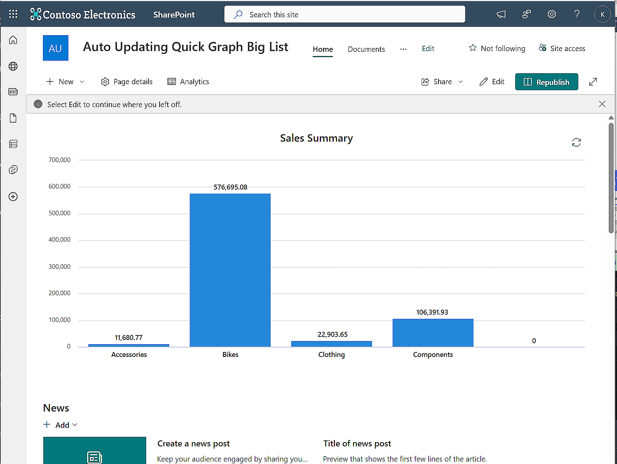Click the Home icon in left sidebar
The height and width of the screenshot is (464, 617).
point(13,40)
